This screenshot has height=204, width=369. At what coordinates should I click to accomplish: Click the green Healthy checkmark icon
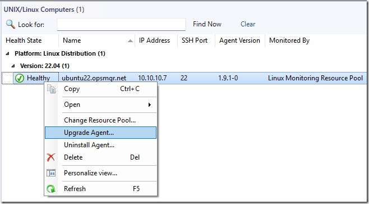(x=20, y=78)
